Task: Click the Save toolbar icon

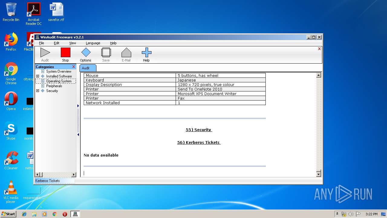Action: (x=106, y=54)
